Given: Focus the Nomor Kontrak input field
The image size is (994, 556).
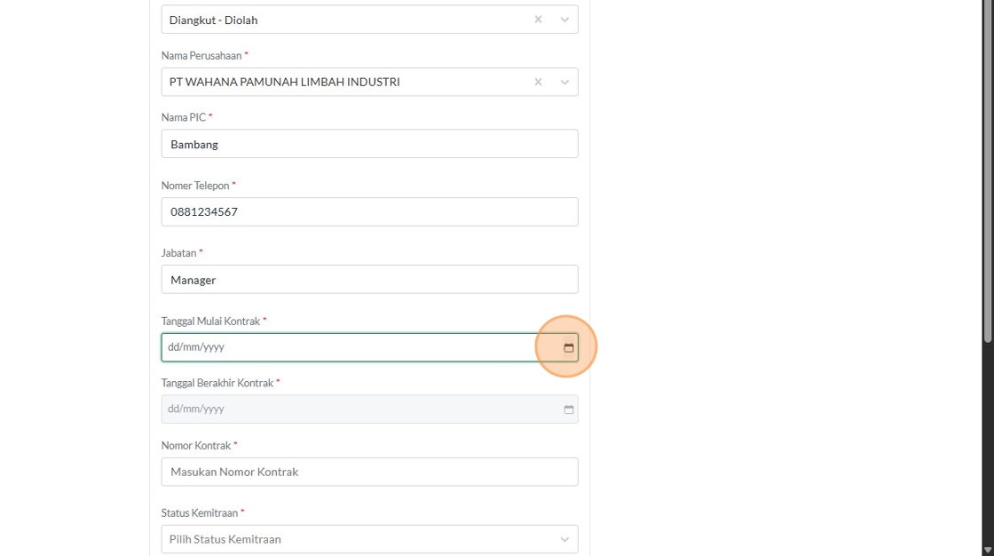Looking at the screenshot, I should 369,472.
